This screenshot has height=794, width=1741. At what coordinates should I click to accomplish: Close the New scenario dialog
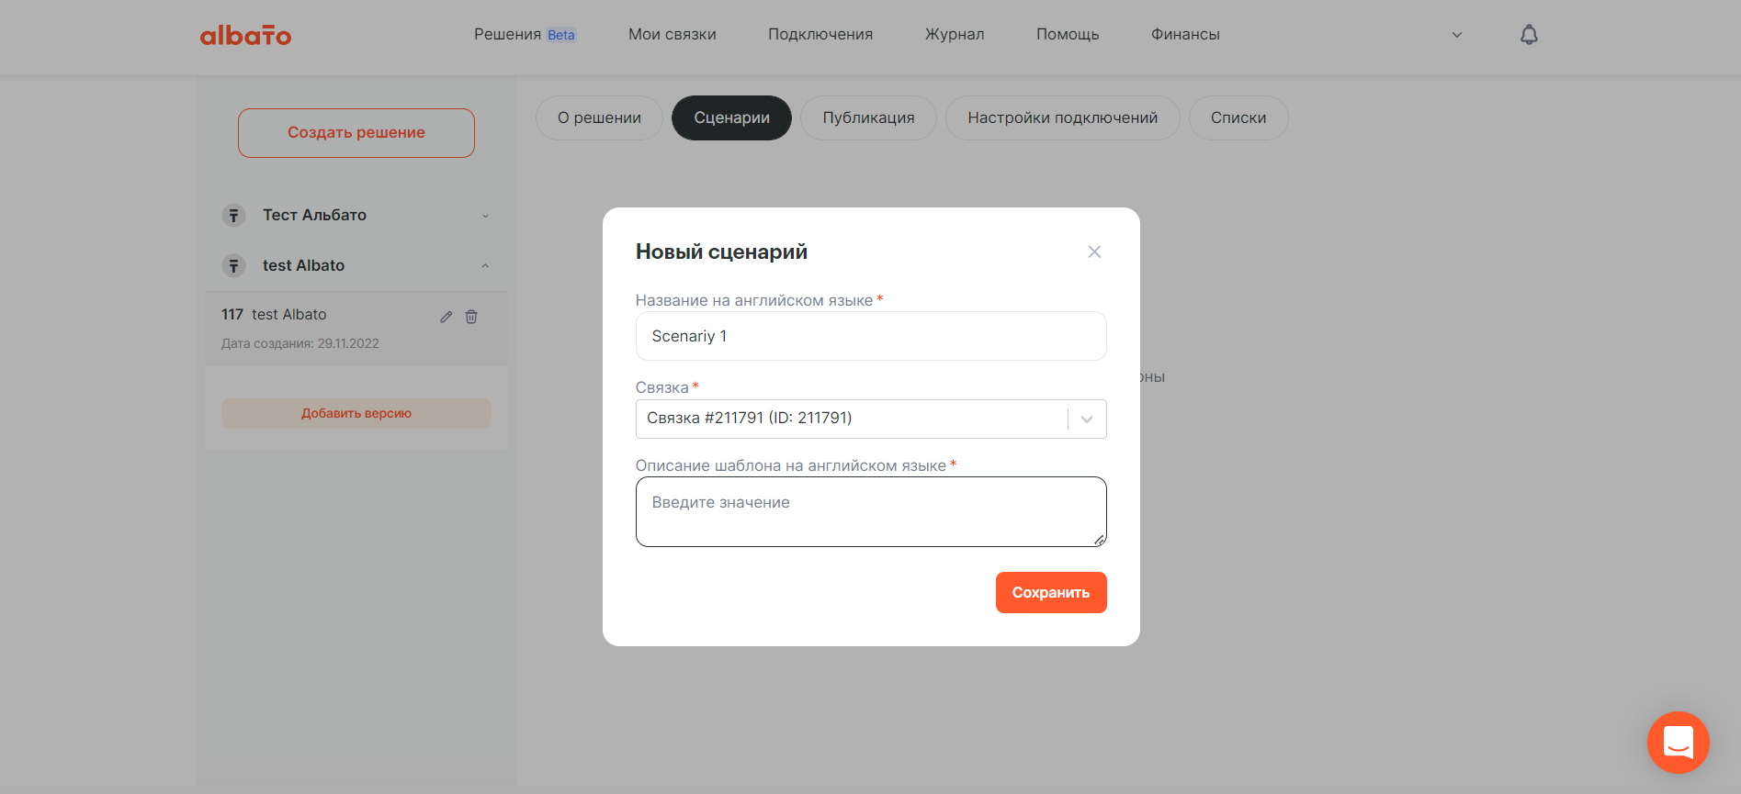point(1094,252)
